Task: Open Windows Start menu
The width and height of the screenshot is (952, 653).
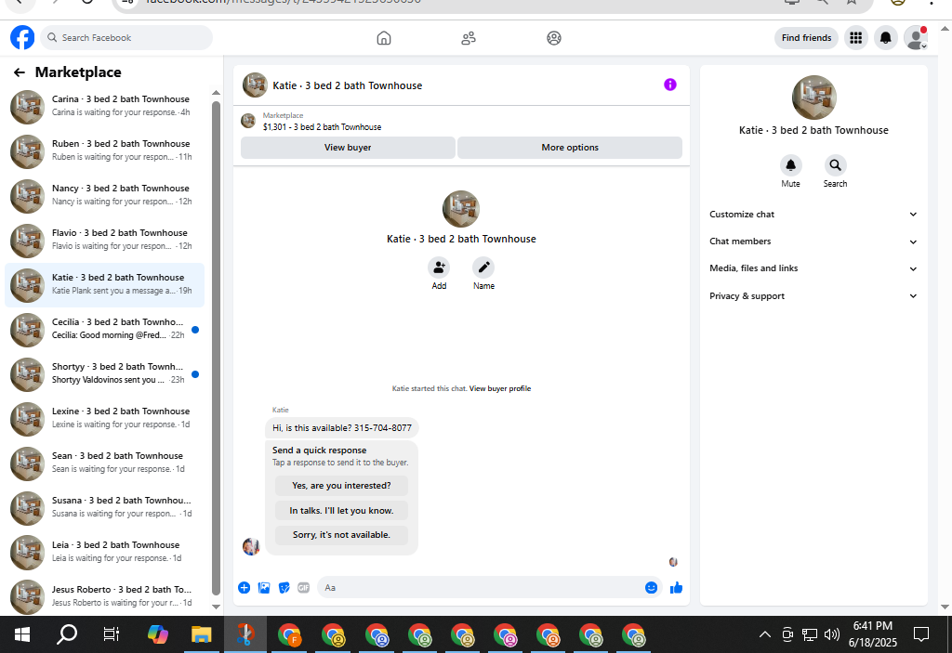Action: 22,634
